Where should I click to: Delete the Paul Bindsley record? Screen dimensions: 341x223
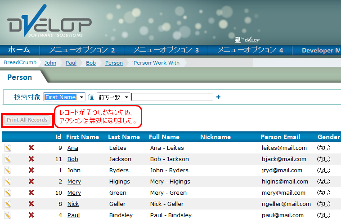click(x=31, y=215)
